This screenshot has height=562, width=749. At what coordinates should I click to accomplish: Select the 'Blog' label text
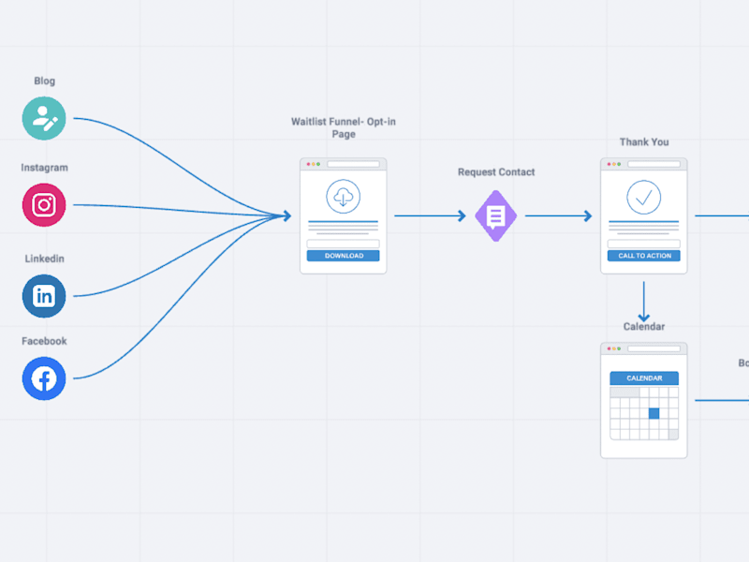pos(44,81)
